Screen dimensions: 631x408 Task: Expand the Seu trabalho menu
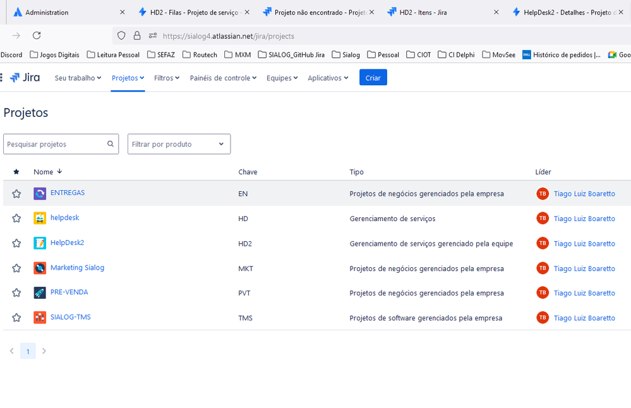click(78, 78)
